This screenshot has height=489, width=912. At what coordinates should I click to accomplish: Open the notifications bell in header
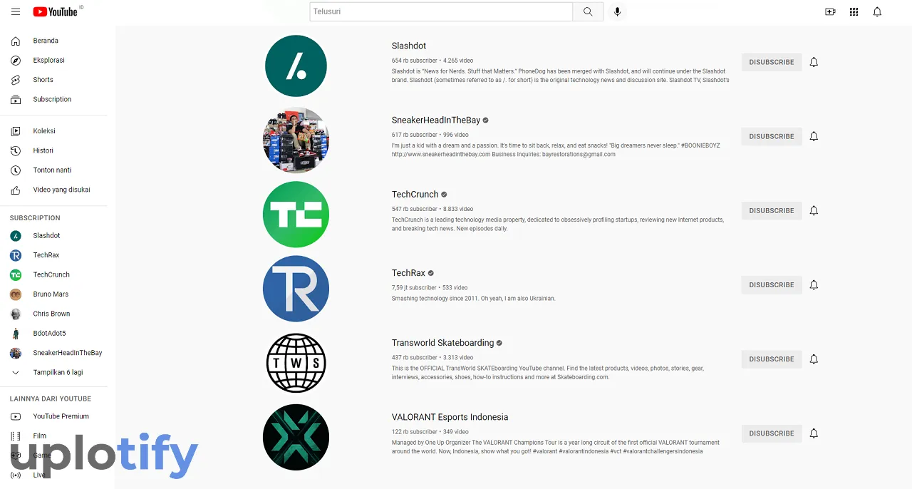click(x=877, y=12)
